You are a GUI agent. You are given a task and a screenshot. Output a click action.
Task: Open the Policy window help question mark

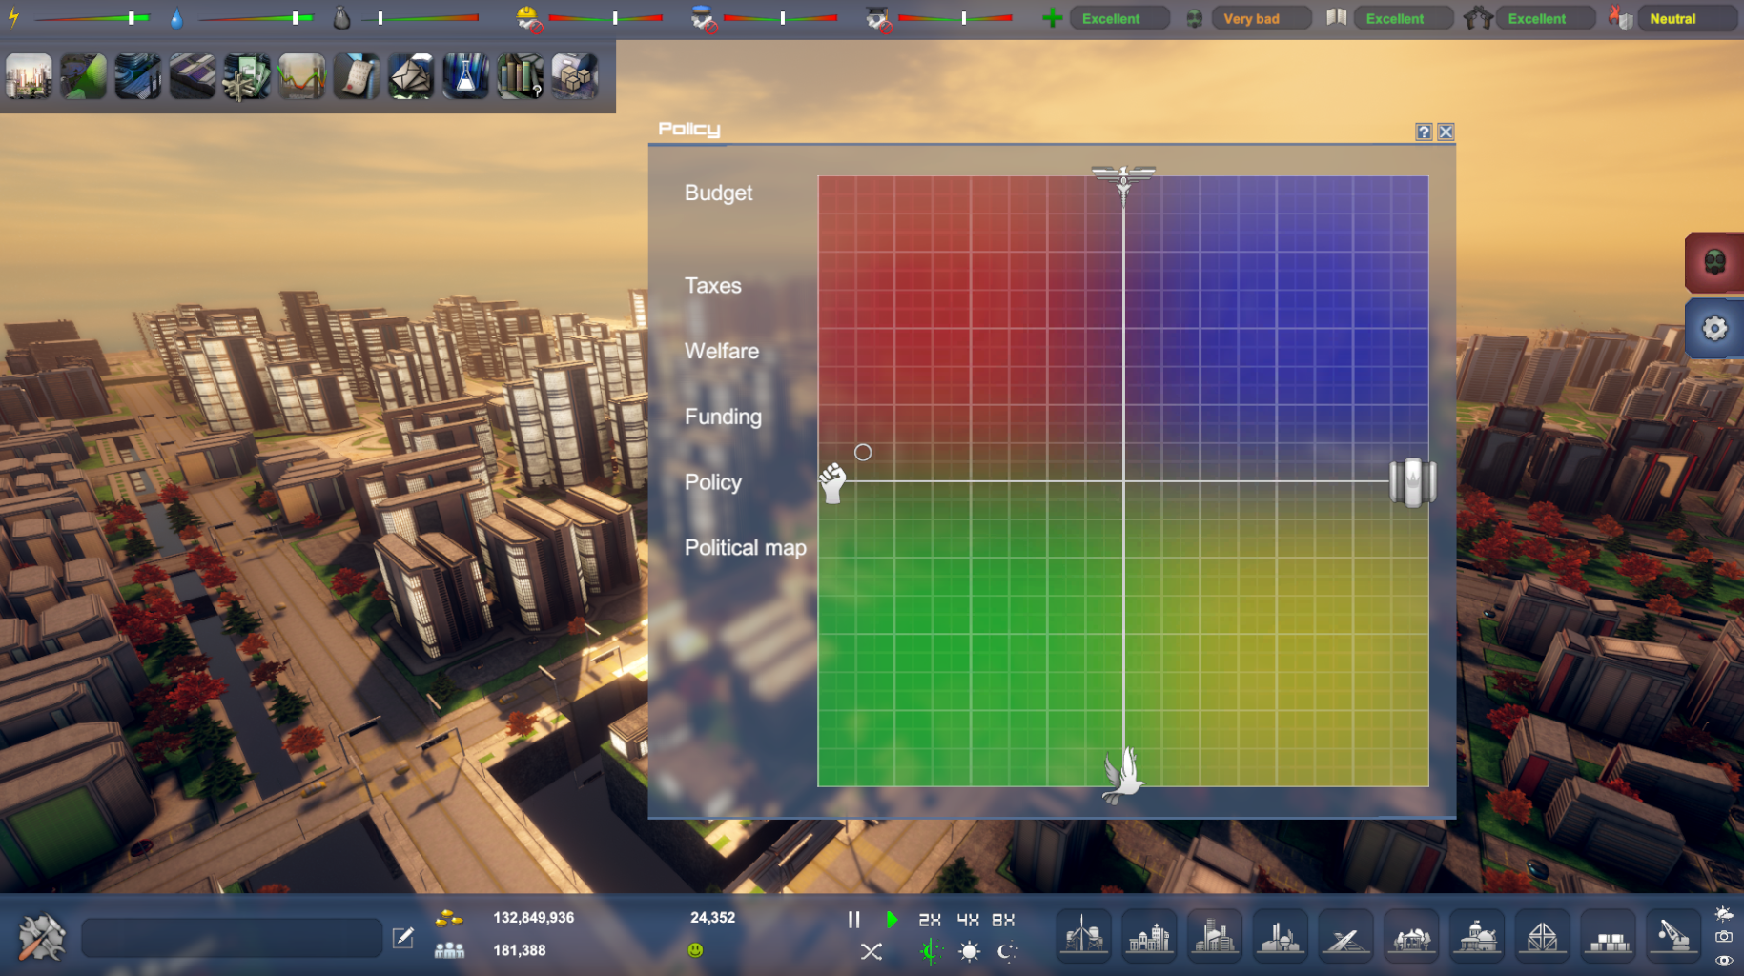click(1424, 132)
